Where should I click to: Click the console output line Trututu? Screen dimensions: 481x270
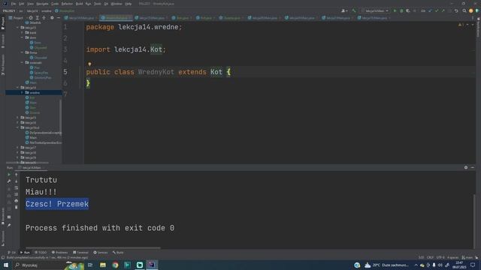[x=41, y=180]
